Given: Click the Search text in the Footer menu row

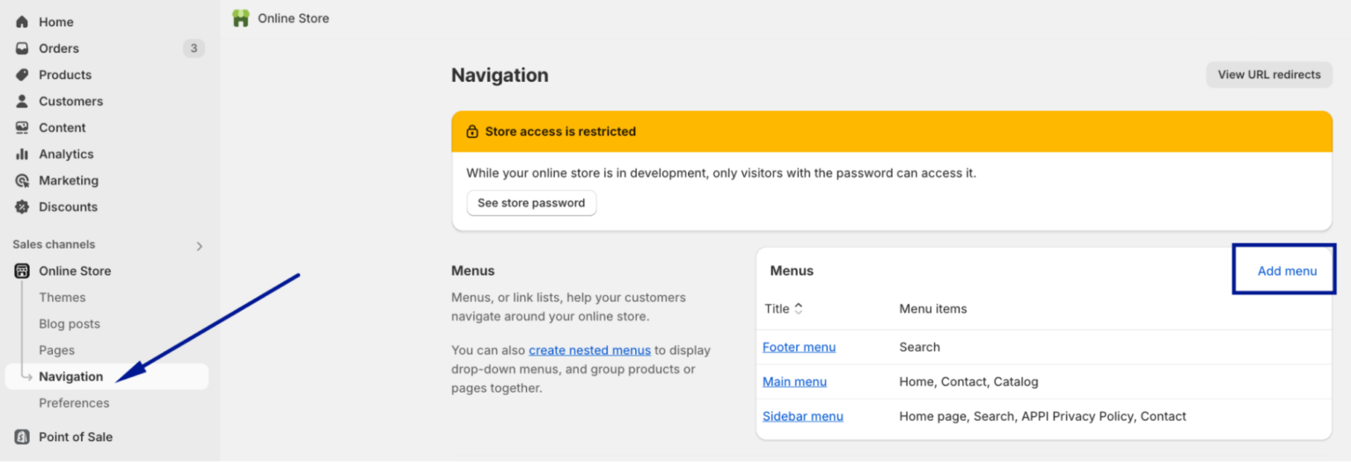Looking at the screenshot, I should tap(919, 347).
